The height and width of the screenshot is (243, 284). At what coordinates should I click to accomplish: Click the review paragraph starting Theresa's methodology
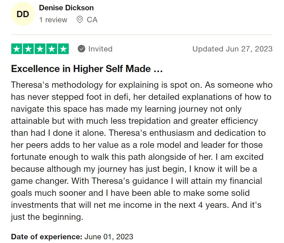coord(142,151)
